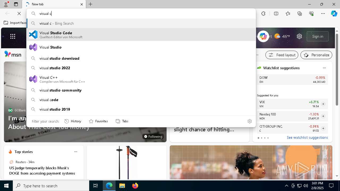Filter search by Tabs
Screen dimensions: 340x191
(122, 121)
